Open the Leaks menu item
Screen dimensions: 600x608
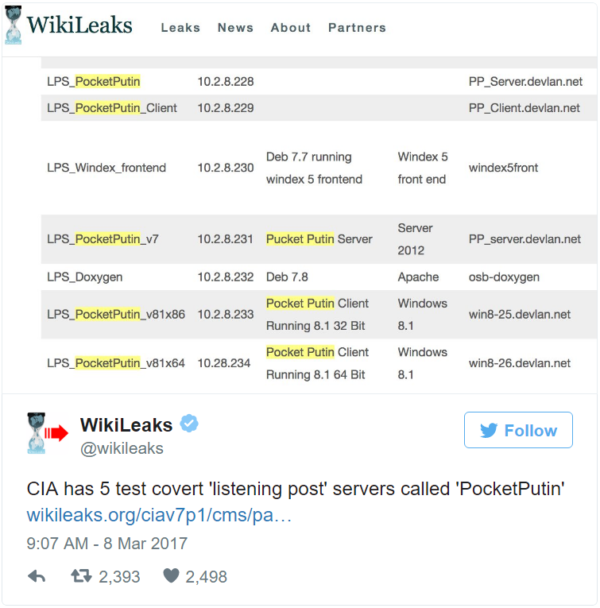point(180,28)
